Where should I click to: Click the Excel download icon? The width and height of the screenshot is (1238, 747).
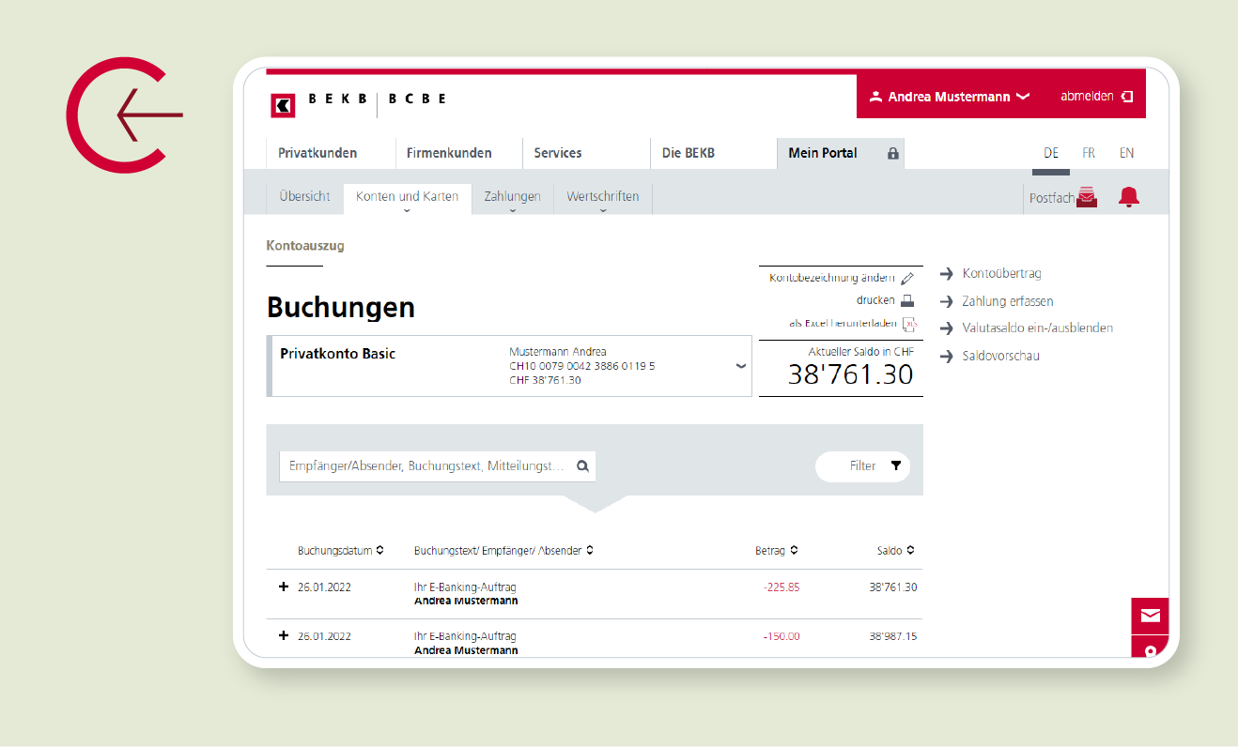pos(908,324)
